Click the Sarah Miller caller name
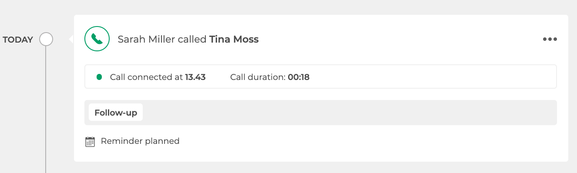Image resolution: width=577 pixels, height=173 pixels. coord(147,39)
